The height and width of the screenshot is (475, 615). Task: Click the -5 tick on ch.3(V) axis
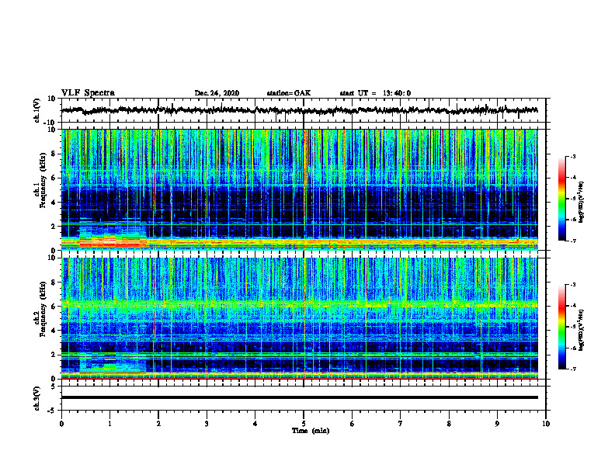[x=53, y=411]
